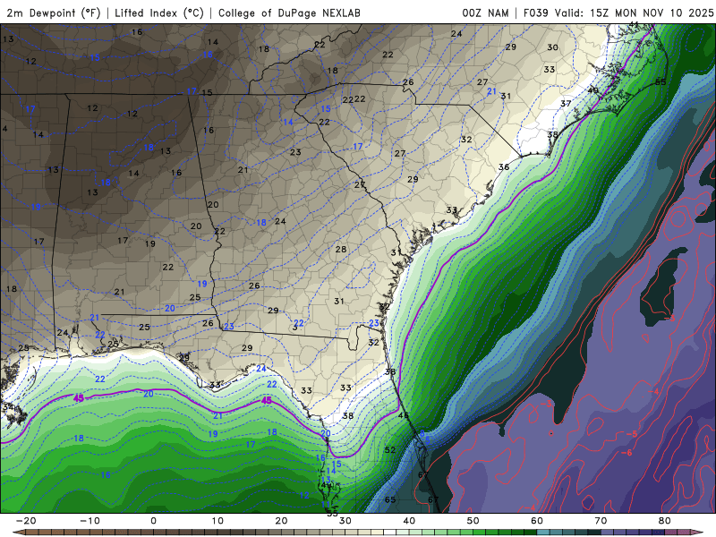
Task: Click the "Lifted Index (°C)" title text
Action: [159, 13]
